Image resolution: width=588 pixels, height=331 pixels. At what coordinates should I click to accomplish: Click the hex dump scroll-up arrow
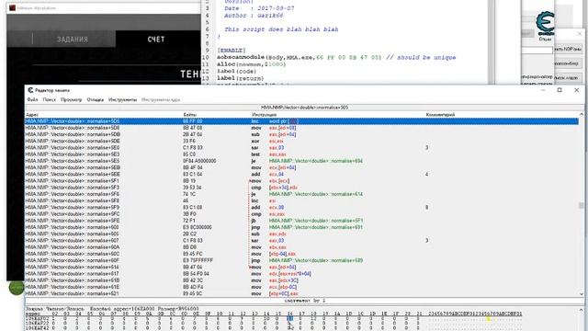(x=582, y=310)
